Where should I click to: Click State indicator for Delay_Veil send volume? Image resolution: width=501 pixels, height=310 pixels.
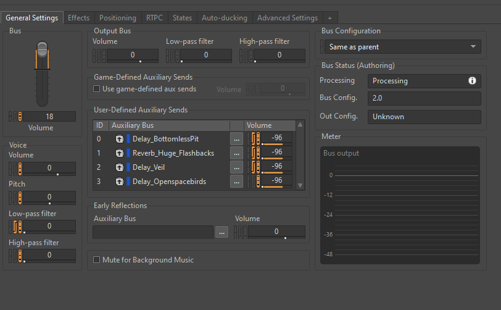[254, 167]
